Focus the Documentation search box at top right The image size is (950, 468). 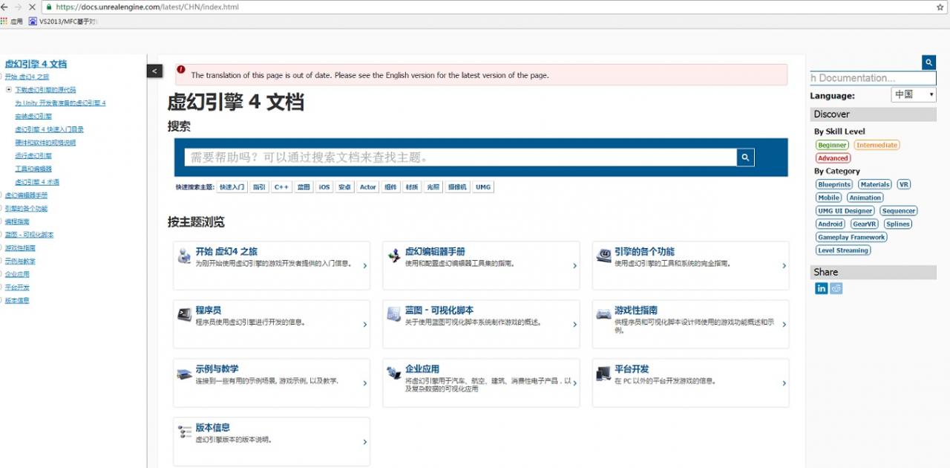[x=873, y=78]
